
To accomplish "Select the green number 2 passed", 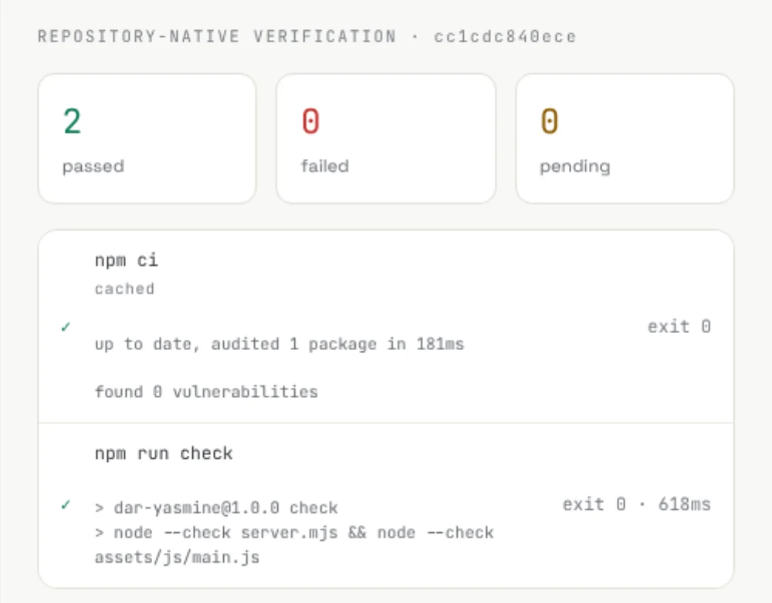I will point(72,122).
